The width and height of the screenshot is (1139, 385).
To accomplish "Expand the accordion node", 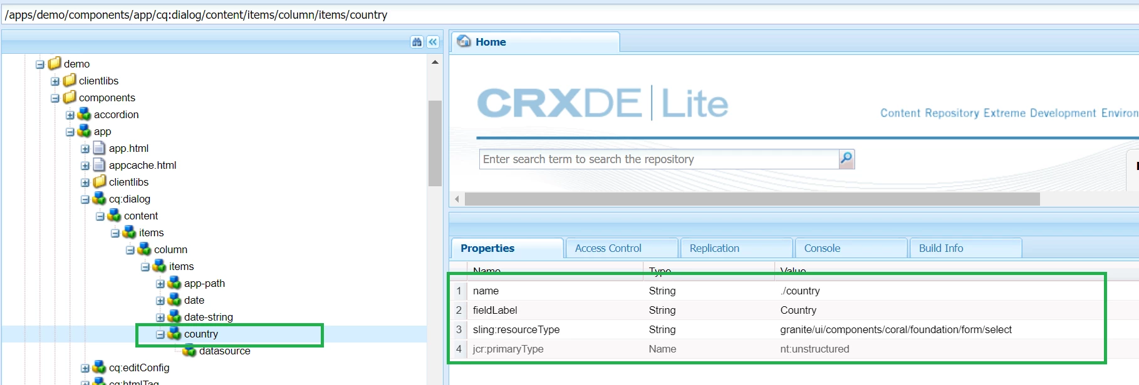I will 70,114.
